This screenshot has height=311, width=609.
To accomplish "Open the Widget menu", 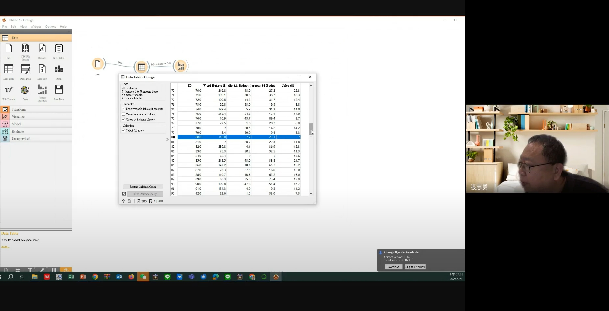I will 36,27.
